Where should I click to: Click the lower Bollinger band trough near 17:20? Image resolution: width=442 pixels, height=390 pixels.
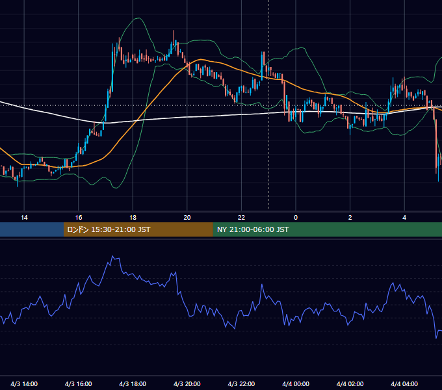116,187
